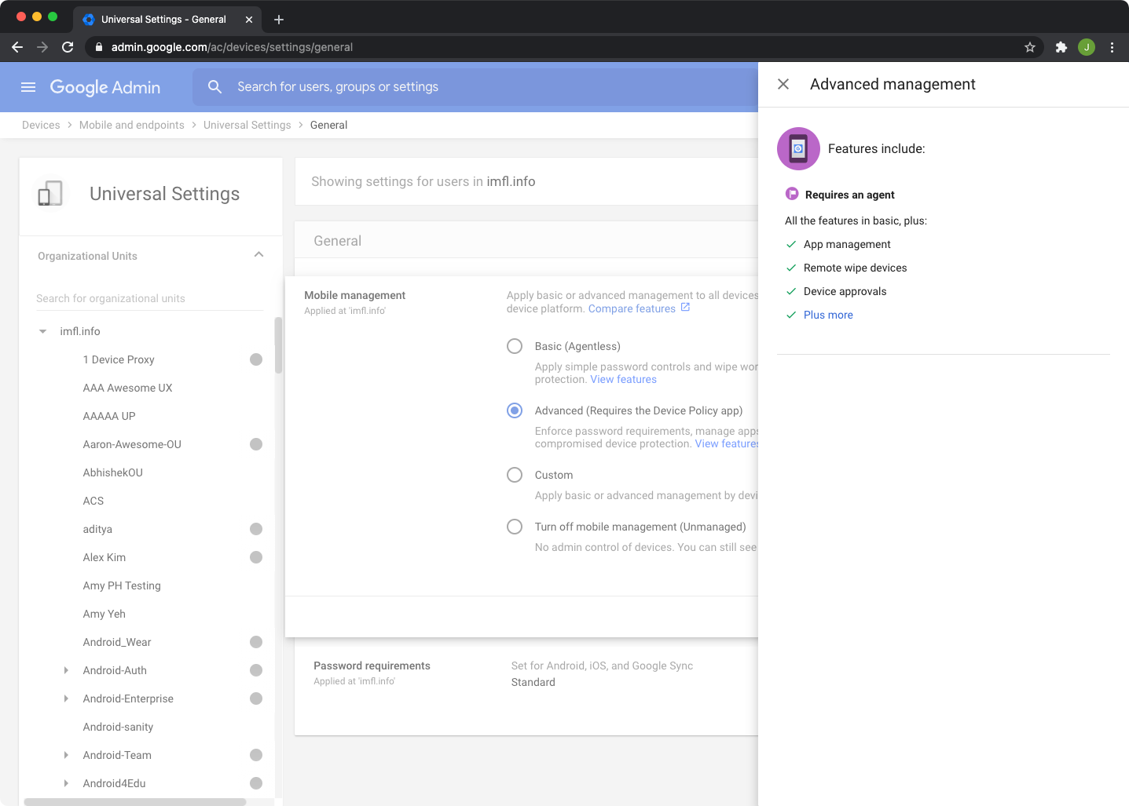
Task: Click the site lock icon
Action: pos(99,47)
